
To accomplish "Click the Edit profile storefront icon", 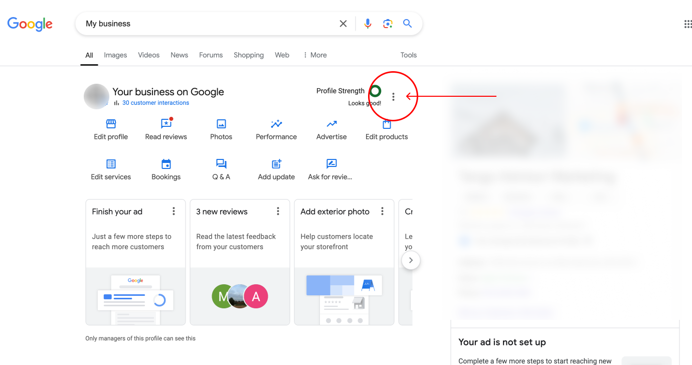I will pyautogui.click(x=111, y=124).
